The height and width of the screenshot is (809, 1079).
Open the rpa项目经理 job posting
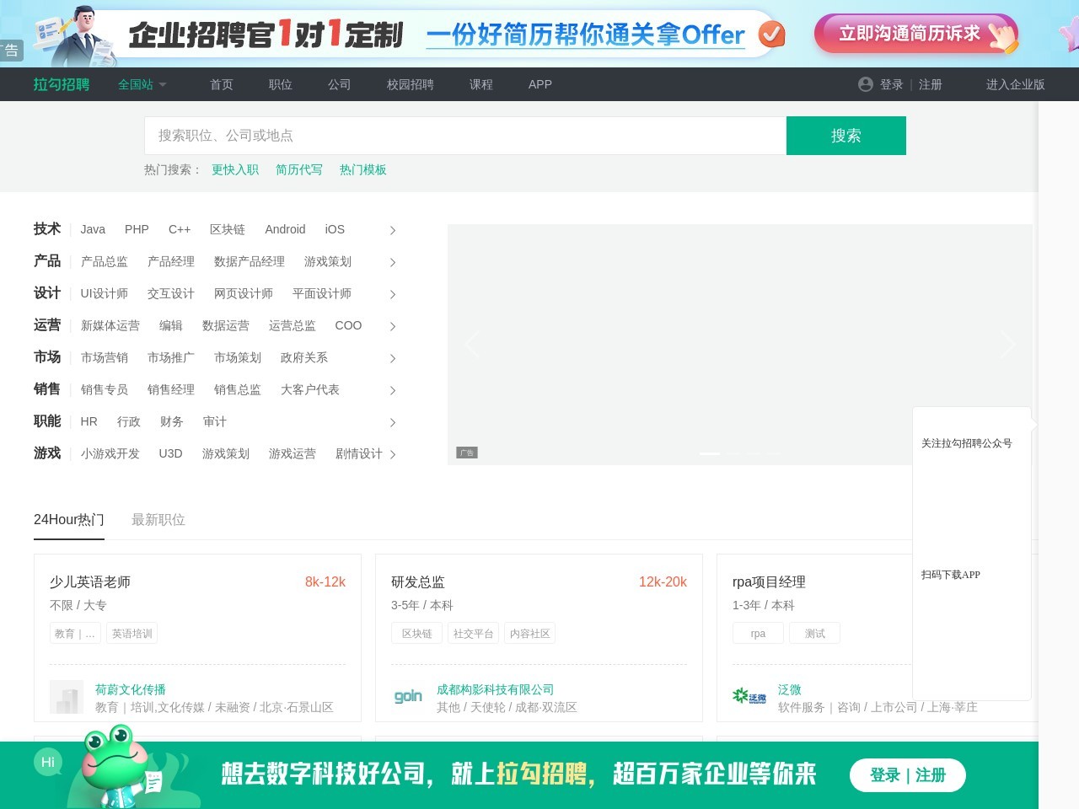[x=769, y=582]
